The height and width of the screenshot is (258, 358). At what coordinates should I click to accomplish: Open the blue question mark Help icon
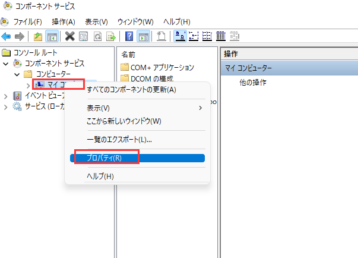click(x=129, y=36)
